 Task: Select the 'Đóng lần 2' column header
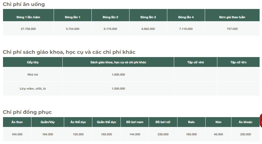(110, 17)
